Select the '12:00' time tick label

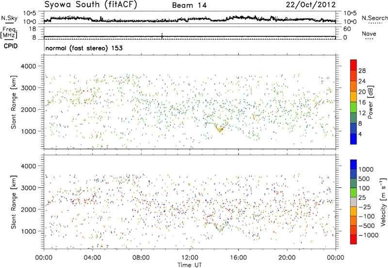190,258
